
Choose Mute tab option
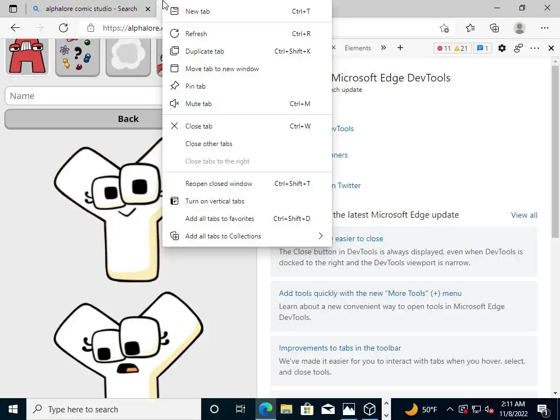(x=247, y=103)
